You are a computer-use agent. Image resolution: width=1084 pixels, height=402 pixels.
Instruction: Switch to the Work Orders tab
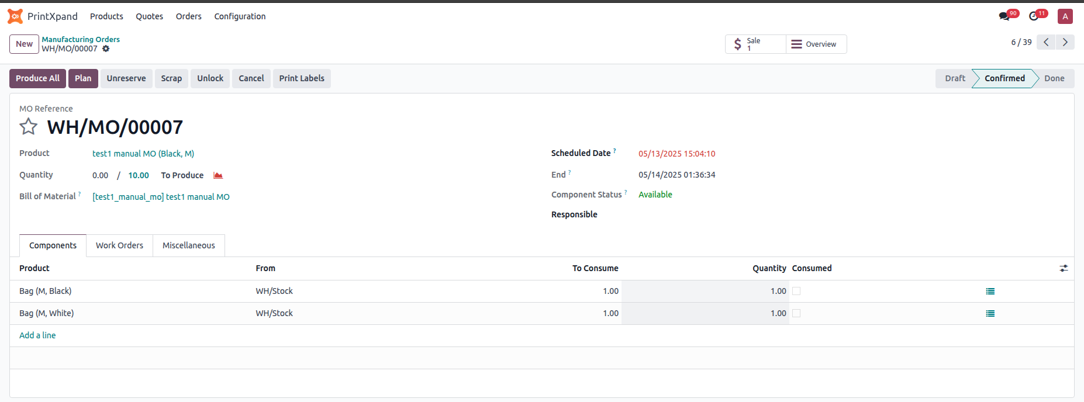pos(119,245)
